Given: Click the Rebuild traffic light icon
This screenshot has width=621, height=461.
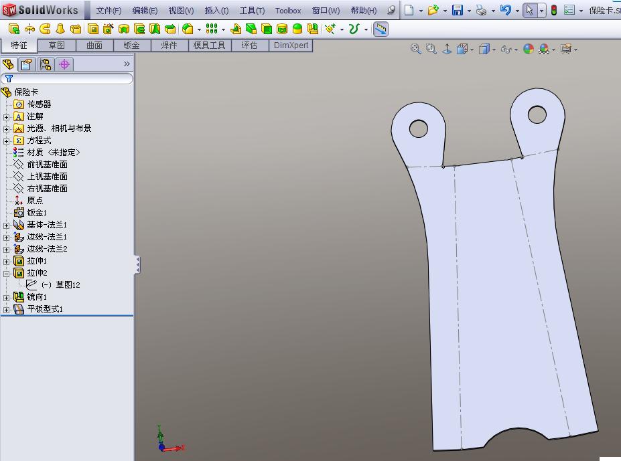Looking at the screenshot, I should (553, 10).
